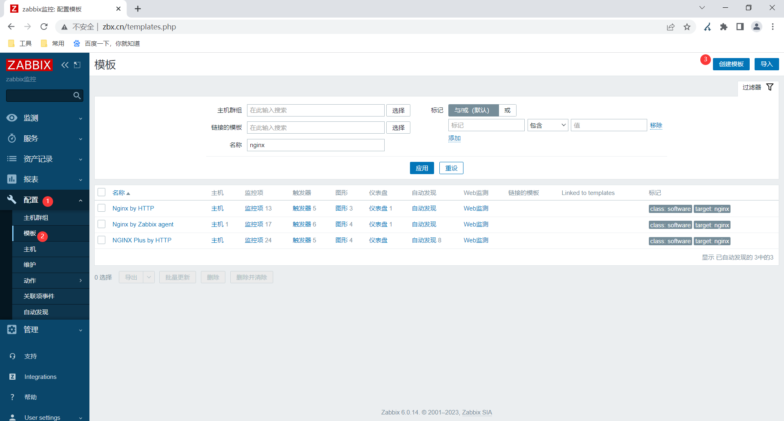This screenshot has width=784, height=421.
Task: Click the user icon beside User settings
Action: (12, 417)
